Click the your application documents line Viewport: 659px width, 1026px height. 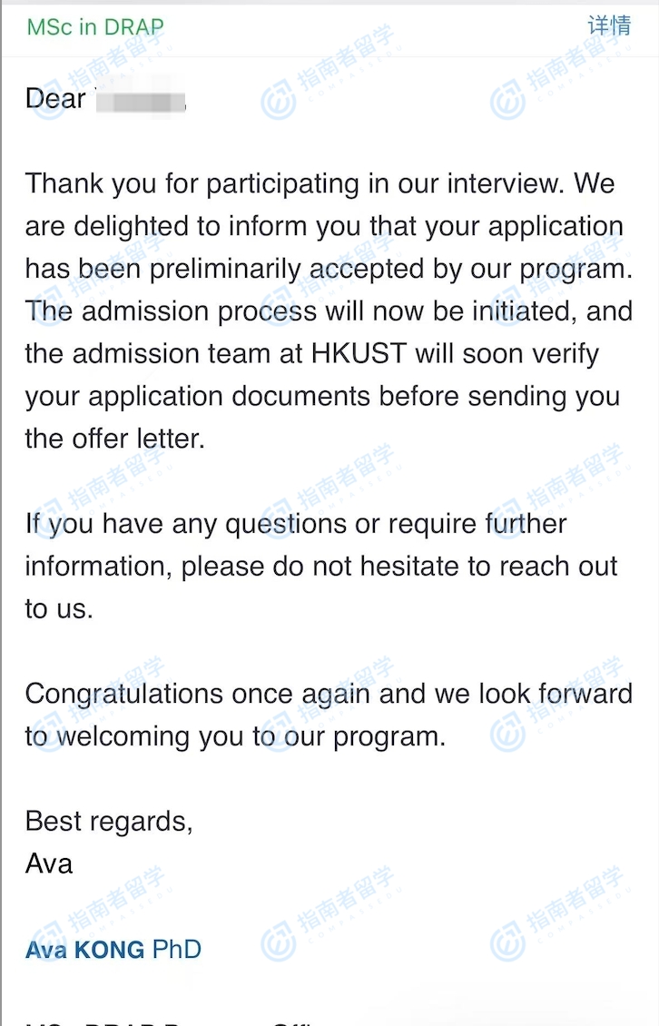tap(322, 396)
